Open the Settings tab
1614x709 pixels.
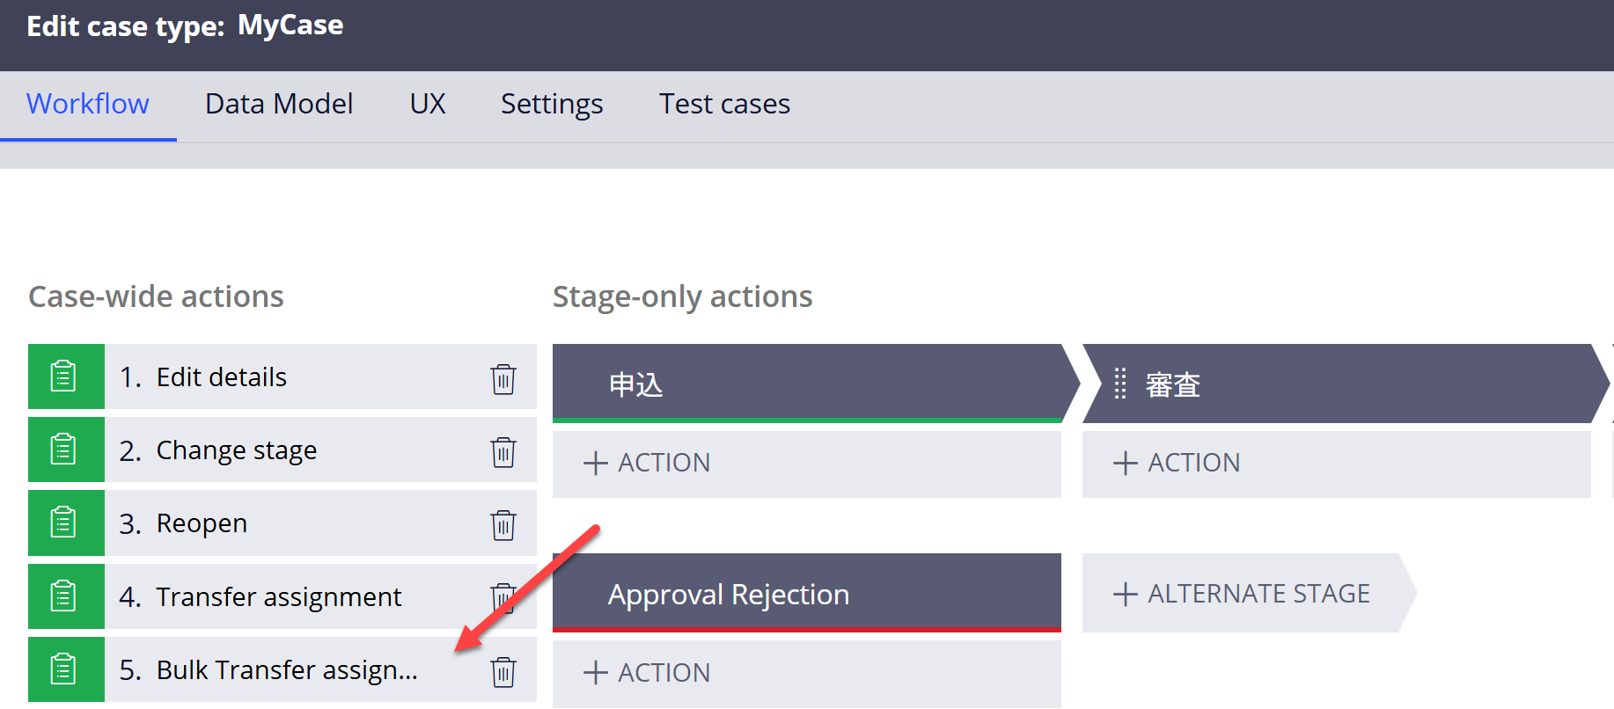(551, 104)
